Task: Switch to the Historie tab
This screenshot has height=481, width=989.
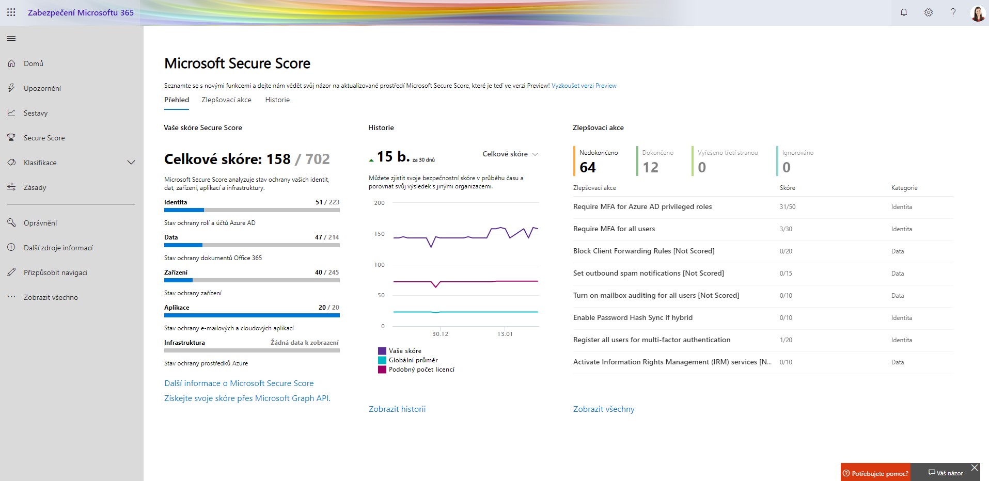Action: pos(277,100)
